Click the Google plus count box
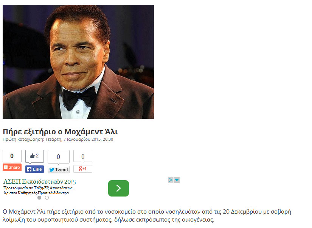This screenshot has height=228, width=312. pos(83,156)
